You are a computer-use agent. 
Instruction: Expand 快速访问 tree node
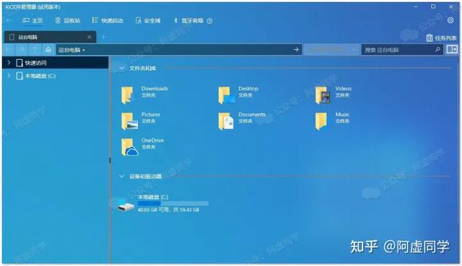pos(9,63)
